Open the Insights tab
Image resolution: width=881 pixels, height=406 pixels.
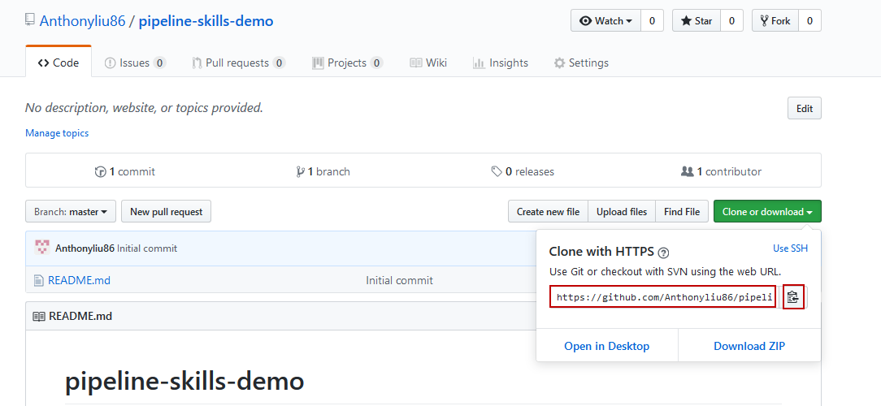pos(501,63)
